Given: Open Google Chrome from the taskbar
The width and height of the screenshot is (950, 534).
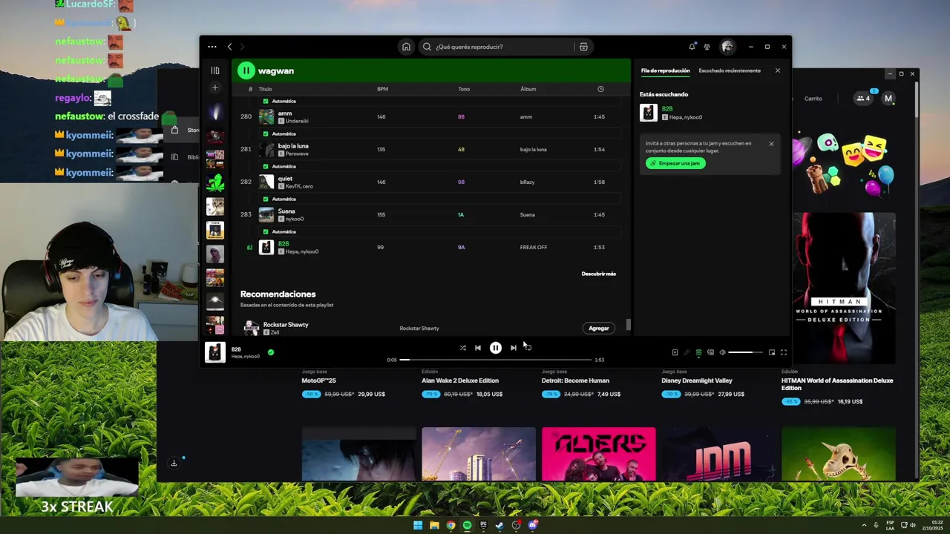Looking at the screenshot, I should tap(451, 525).
